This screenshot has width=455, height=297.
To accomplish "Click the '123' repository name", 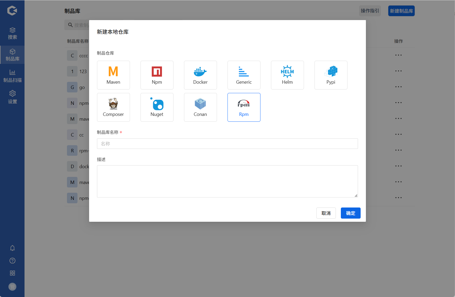I will point(83,72).
